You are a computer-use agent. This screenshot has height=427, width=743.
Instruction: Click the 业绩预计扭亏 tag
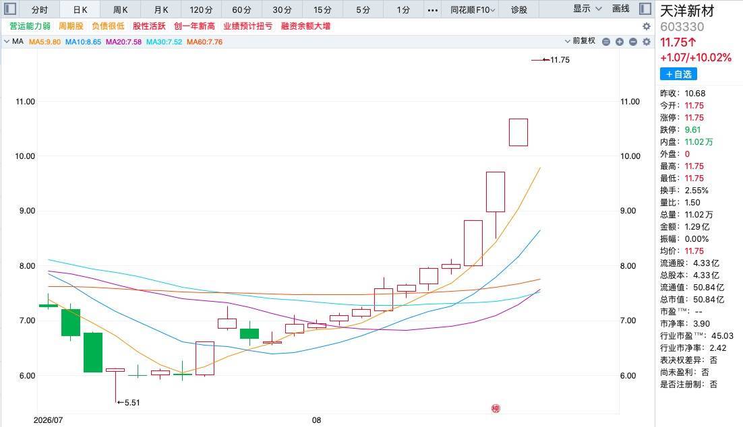(248, 26)
